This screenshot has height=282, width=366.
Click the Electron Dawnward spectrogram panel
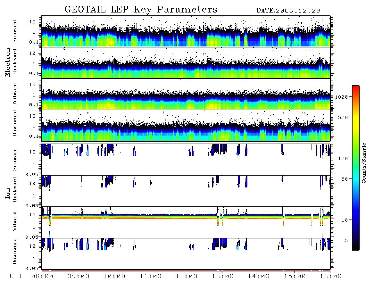(186, 125)
